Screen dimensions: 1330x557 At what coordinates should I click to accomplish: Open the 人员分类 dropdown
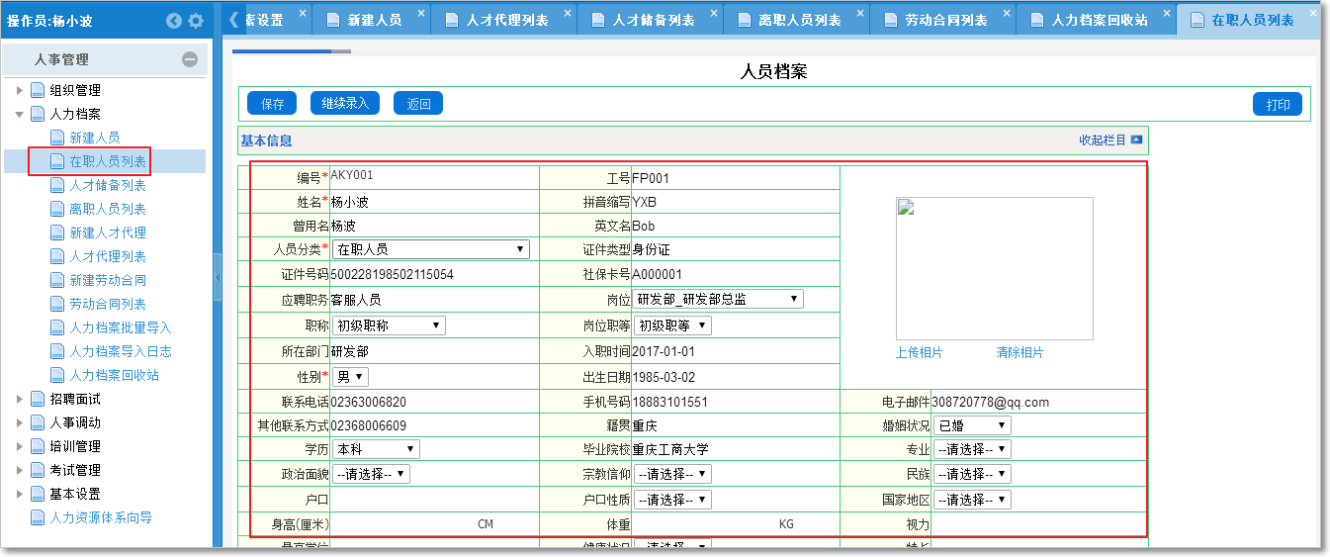[x=431, y=249]
